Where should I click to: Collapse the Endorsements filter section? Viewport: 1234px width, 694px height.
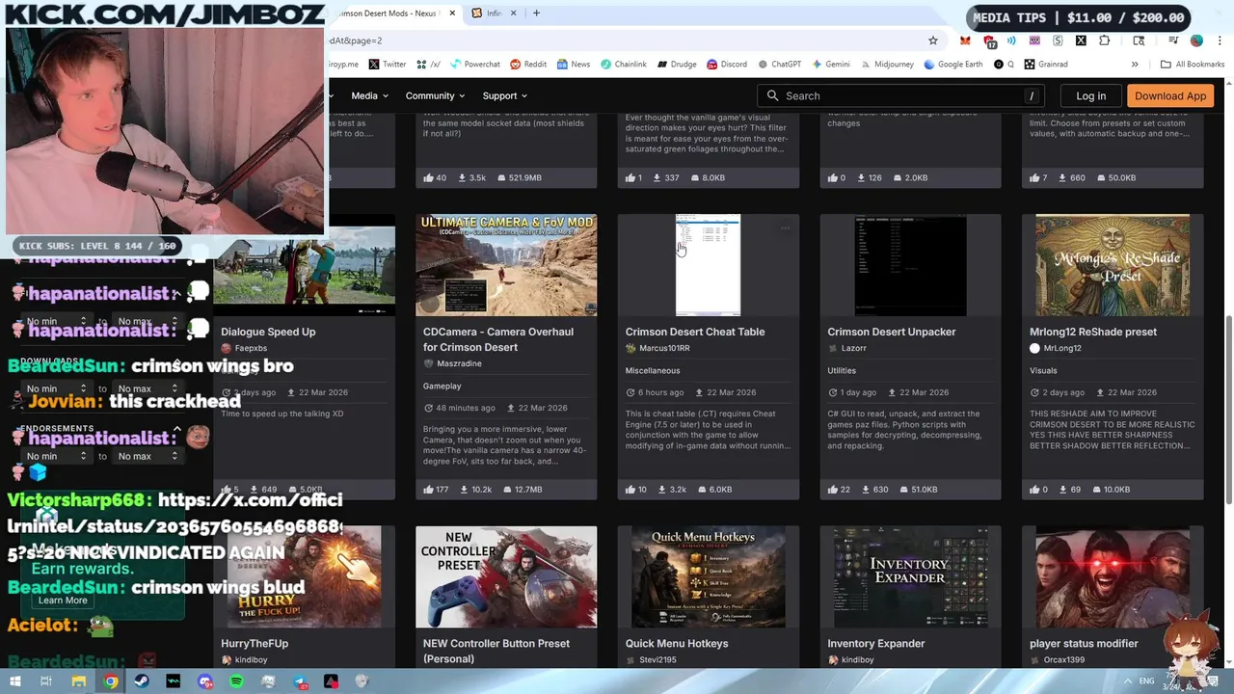pyautogui.click(x=176, y=429)
